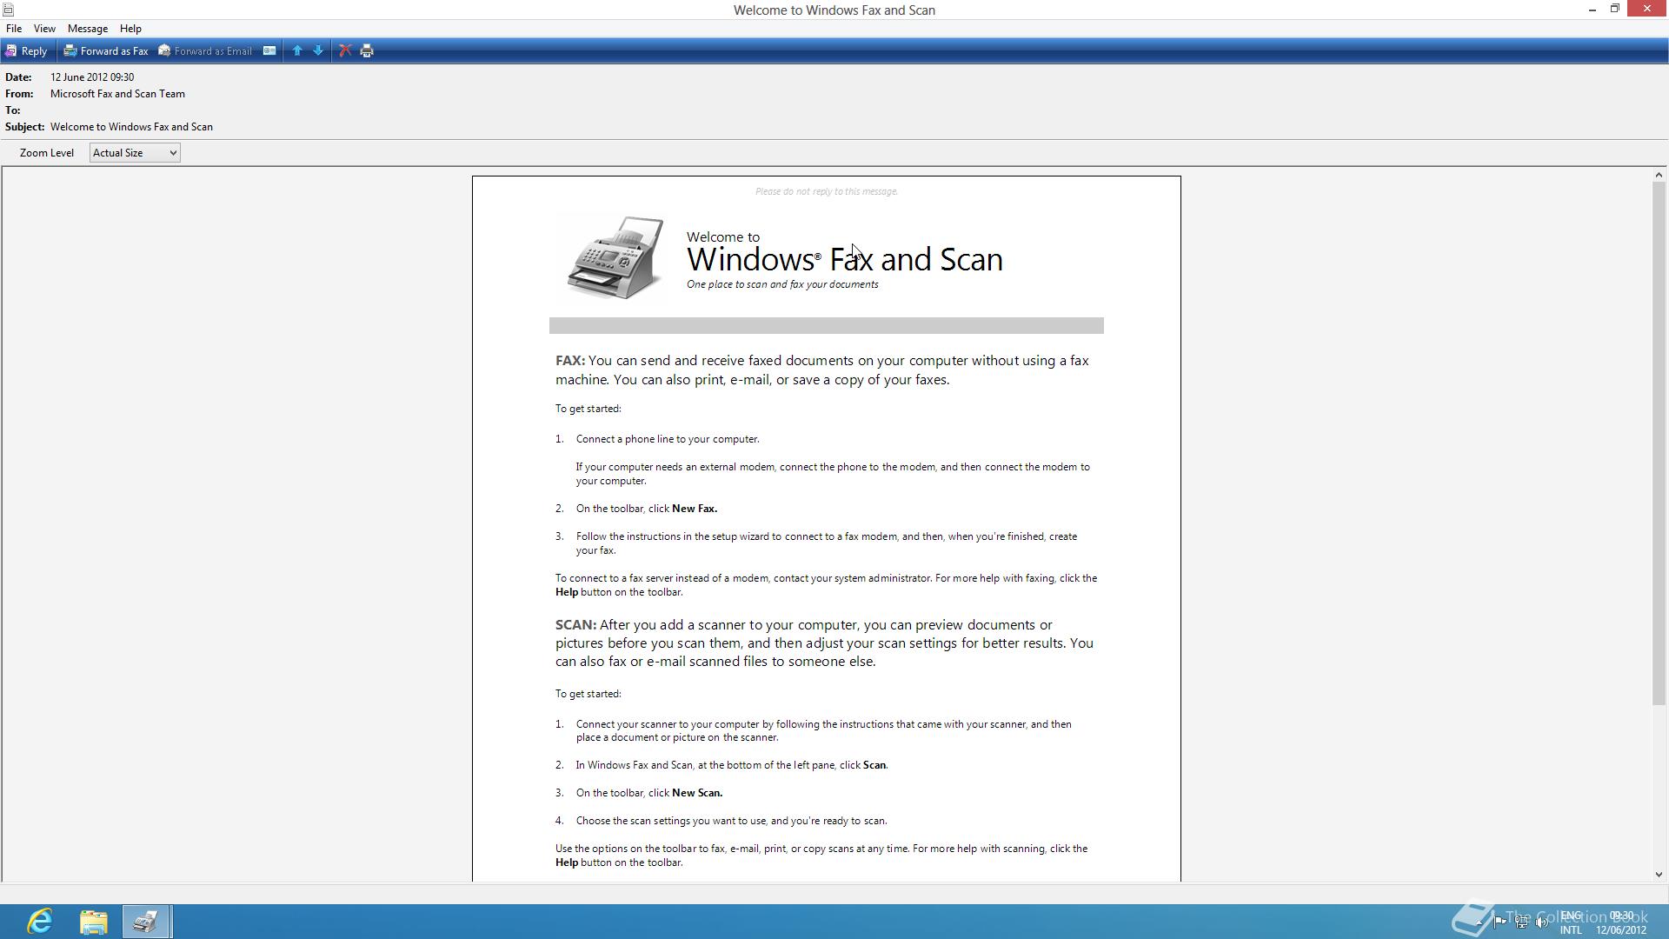Click the Reply toolbar button
Viewport: 1669px width, 939px height.
(x=26, y=51)
